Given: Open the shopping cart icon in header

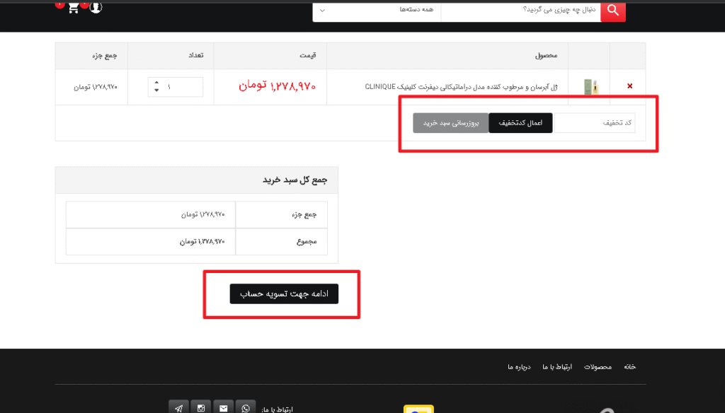Looking at the screenshot, I should click(73, 8).
